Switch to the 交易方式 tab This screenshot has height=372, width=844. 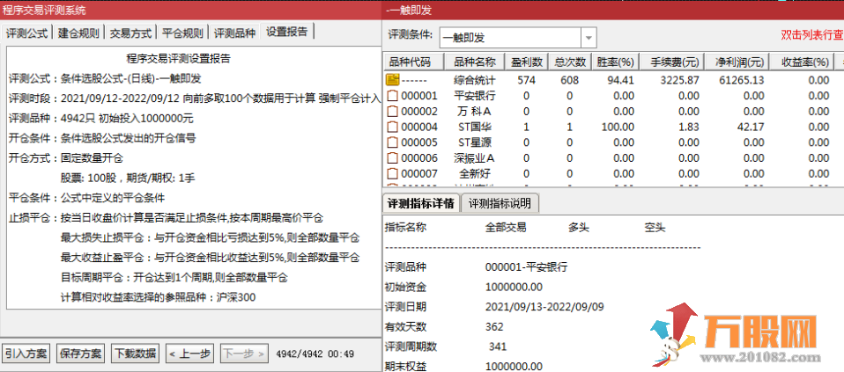tap(130, 33)
